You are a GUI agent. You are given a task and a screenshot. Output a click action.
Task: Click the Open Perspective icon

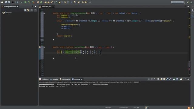click(188, 2)
